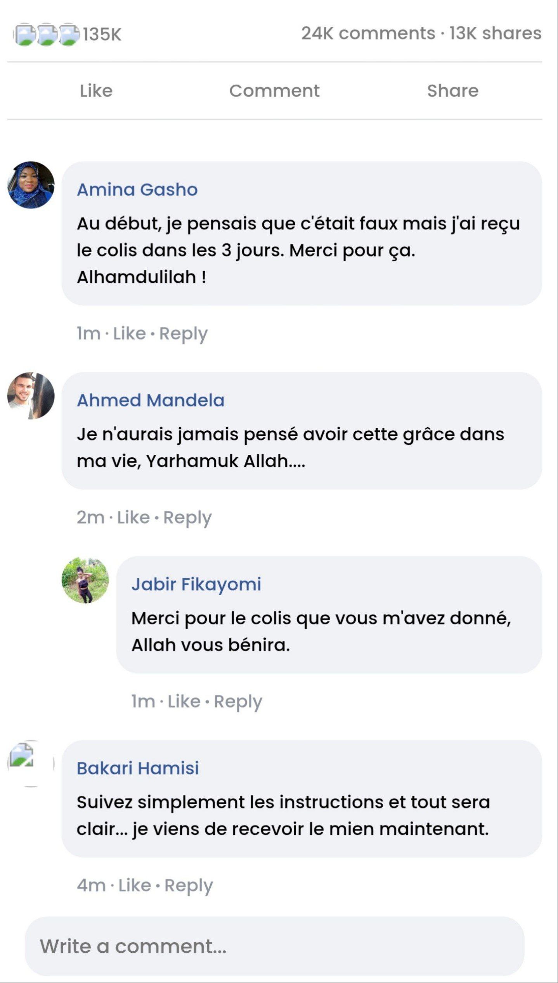The image size is (558, 983).
Task: Click Bakari Hamisi's broken avatar image
Action: click(x=30, y=763)
